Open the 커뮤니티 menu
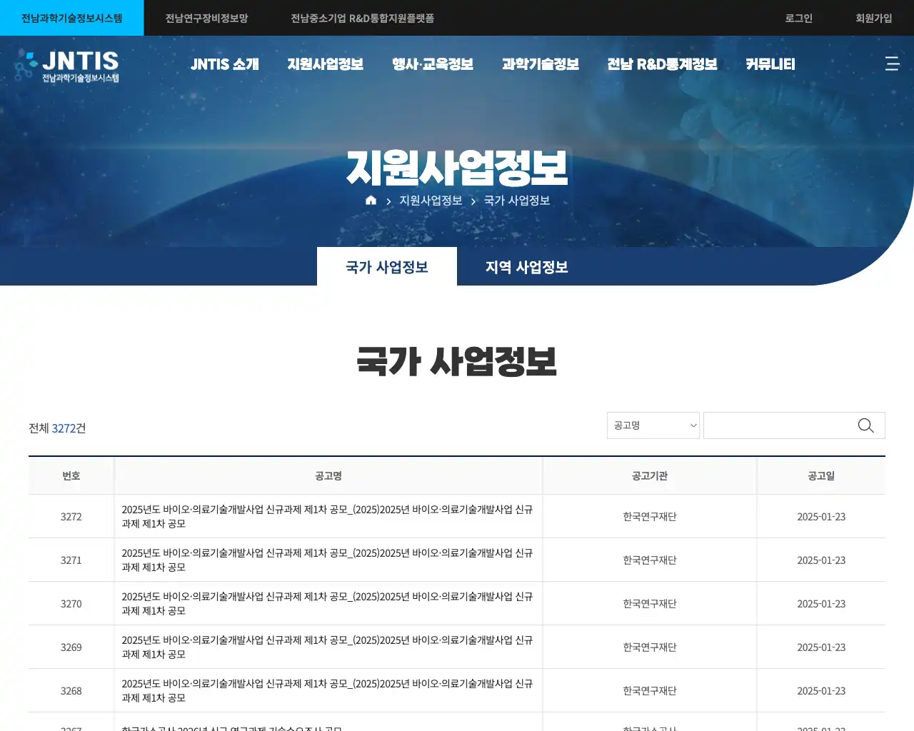This screenshot has width=914, height=731. pos(770,64)
